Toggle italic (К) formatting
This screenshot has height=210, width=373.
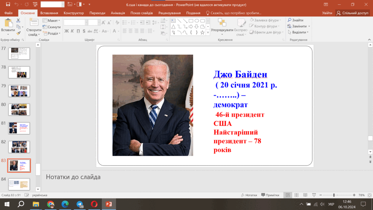tap(72, 31)
